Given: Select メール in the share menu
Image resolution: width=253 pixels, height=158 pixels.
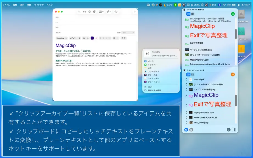Looking at the screenshot, I should coord(161,61).
